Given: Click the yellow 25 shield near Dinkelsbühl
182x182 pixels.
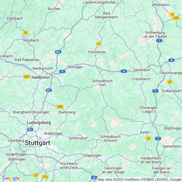Looking at the screenshot, I should [x=170, y=82].
